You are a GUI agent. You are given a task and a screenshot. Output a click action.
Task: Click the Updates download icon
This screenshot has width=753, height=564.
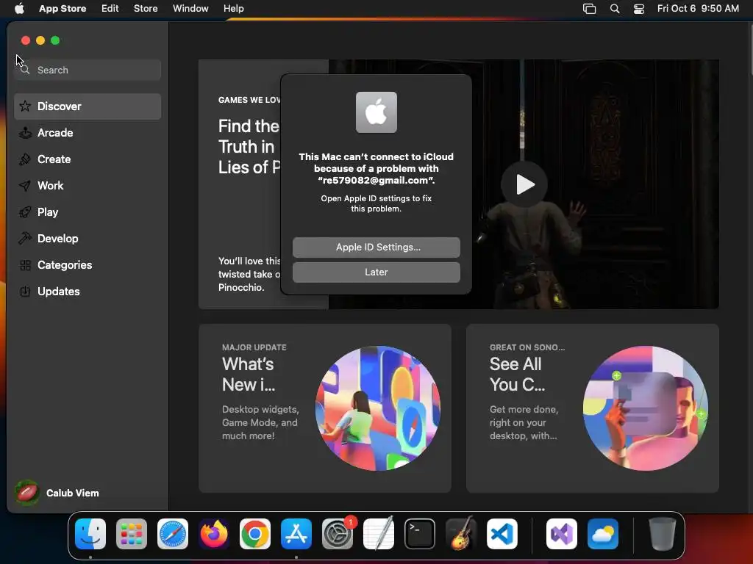tap(25, 291)
